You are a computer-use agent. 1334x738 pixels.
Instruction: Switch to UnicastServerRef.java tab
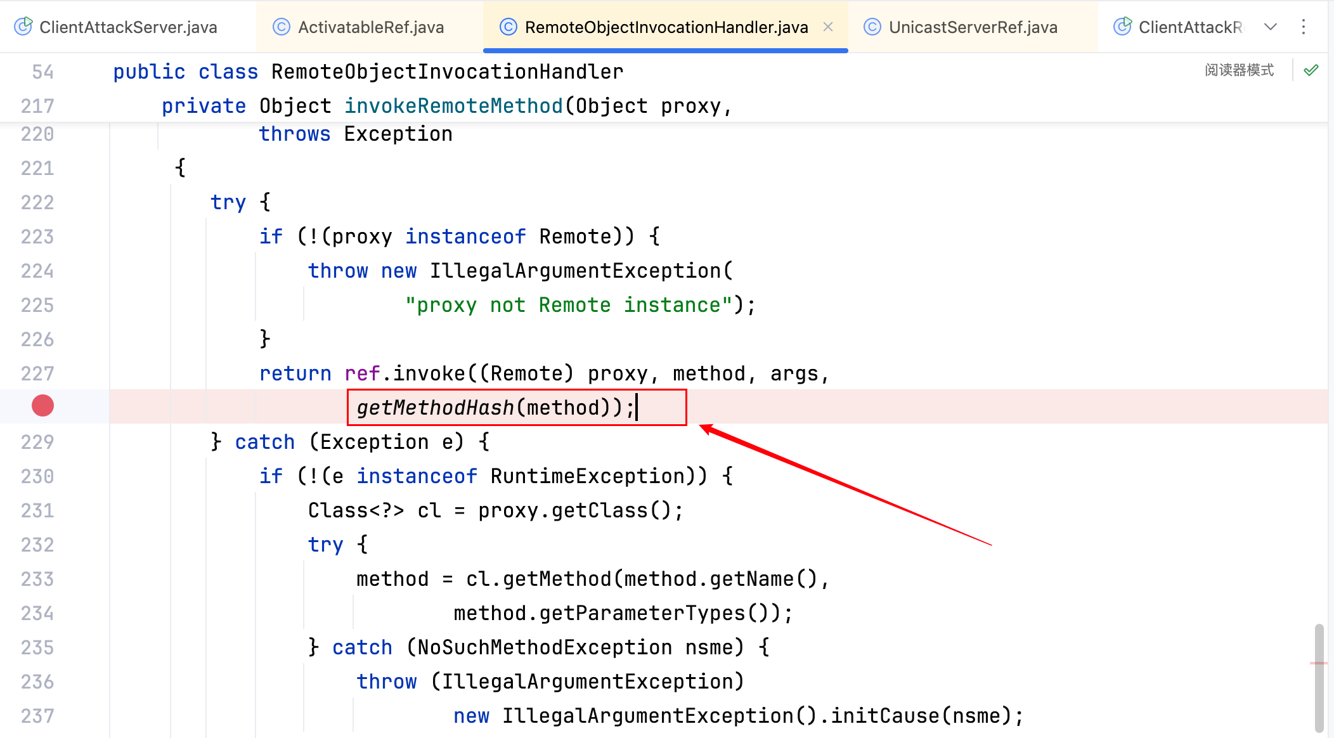click(x=973, y=27)
